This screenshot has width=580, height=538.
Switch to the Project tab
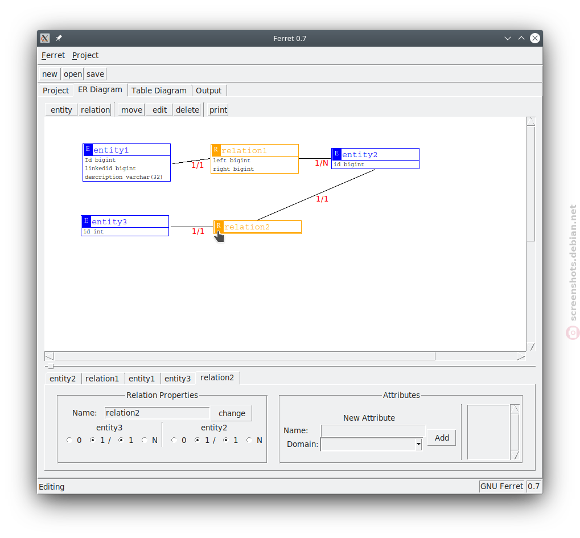[56, 91]
